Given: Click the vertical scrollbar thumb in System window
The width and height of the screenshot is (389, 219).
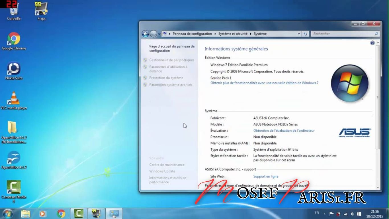Looking at the screenshot, I should 378,97.
